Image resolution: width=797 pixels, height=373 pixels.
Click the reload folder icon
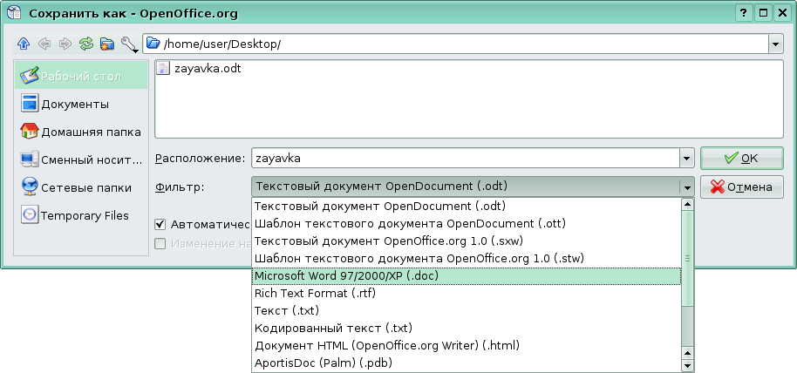[85, 44]
